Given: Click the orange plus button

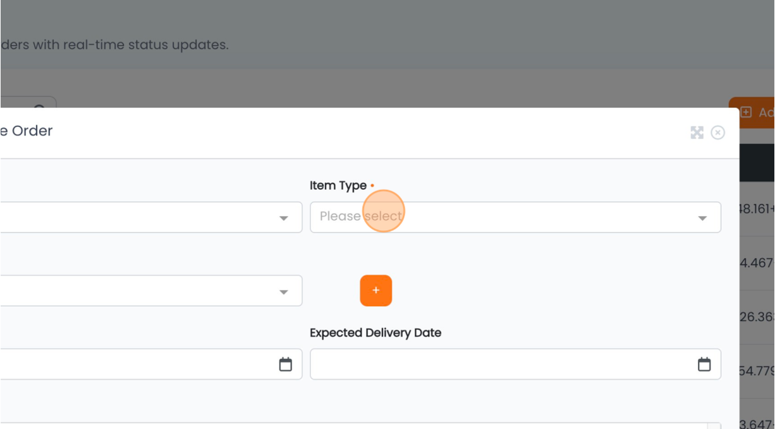Looking at the screenshot, I should pos(376,291).
